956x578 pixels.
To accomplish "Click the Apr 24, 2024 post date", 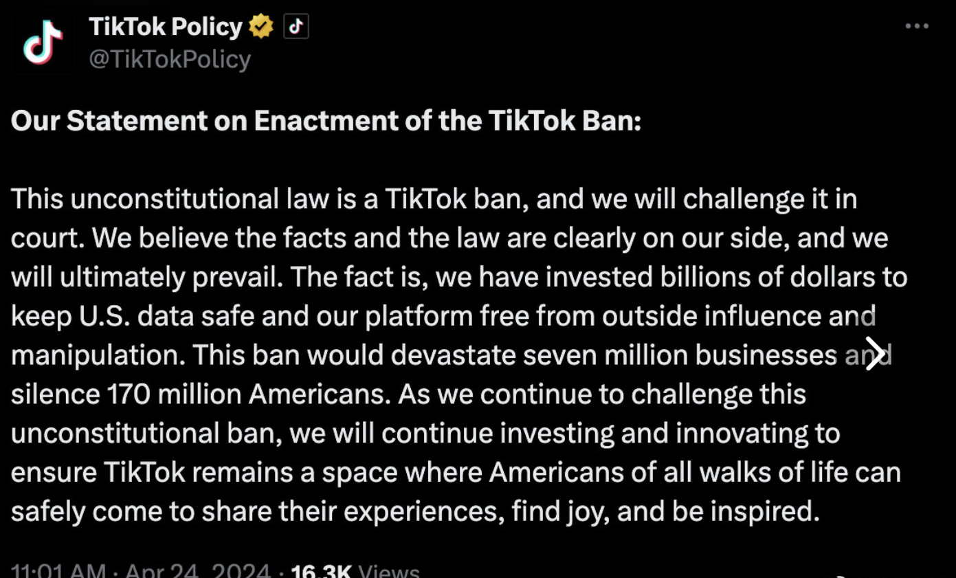I will [197, 570].
